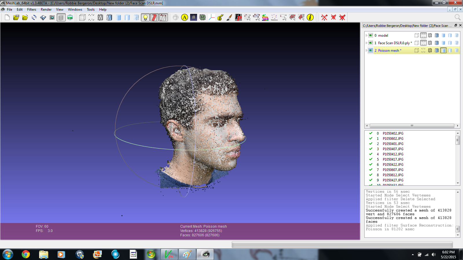Screen dimensions: 463x260
Task: Select the measuring tape tool
Action: 221,18
